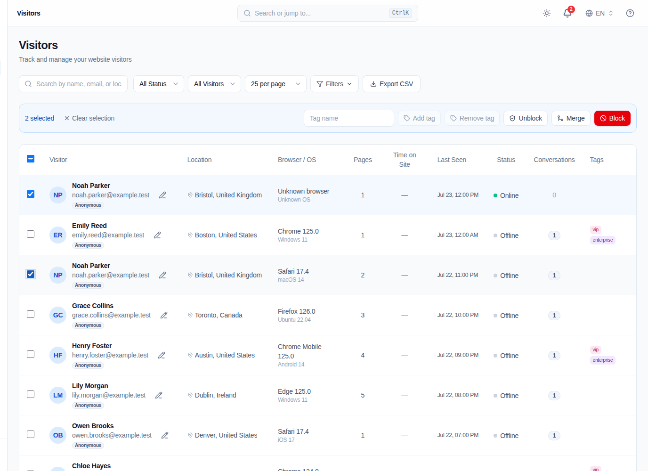The image size is (648, 471).
Task: Click the Add tag button
Action: [x=419, y=118]
